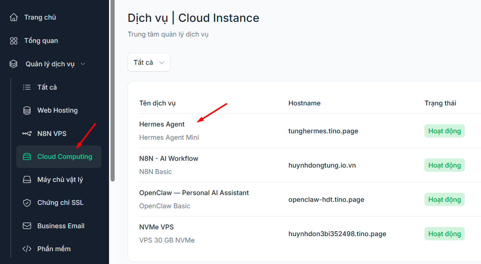This screenshot has height=264, width=481.
Task: Click the VPS 30 GB NVMe plan text
Action: click(x=167, y=240)
